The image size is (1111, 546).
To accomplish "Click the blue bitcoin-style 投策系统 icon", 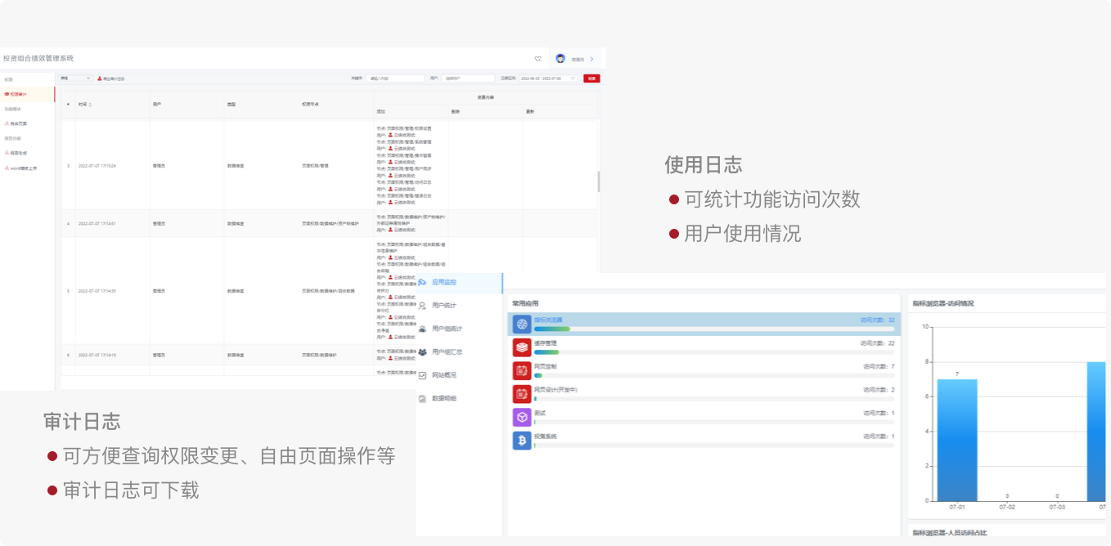I will point(522,441).
